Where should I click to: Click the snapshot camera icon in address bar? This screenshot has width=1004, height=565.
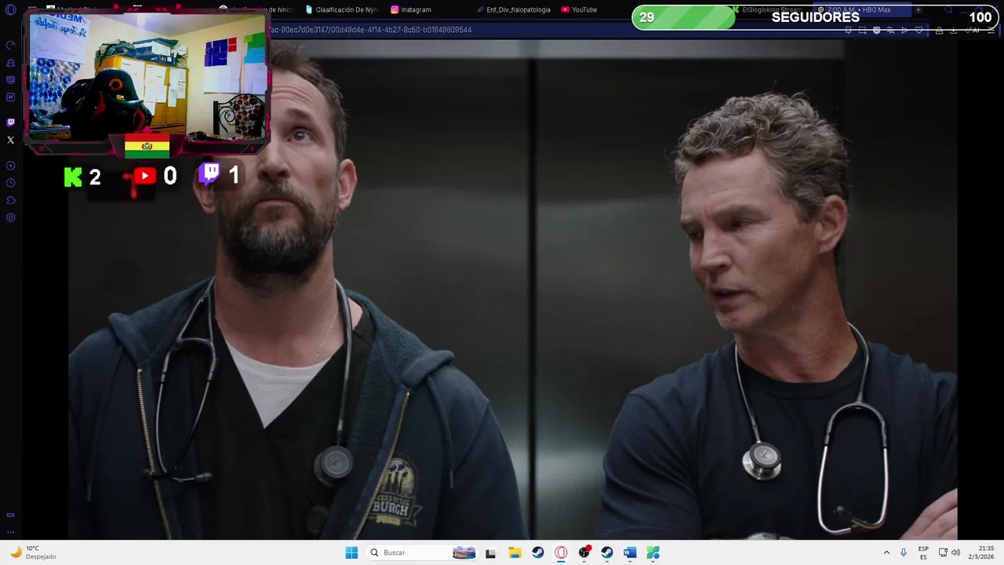coord(862,30)
